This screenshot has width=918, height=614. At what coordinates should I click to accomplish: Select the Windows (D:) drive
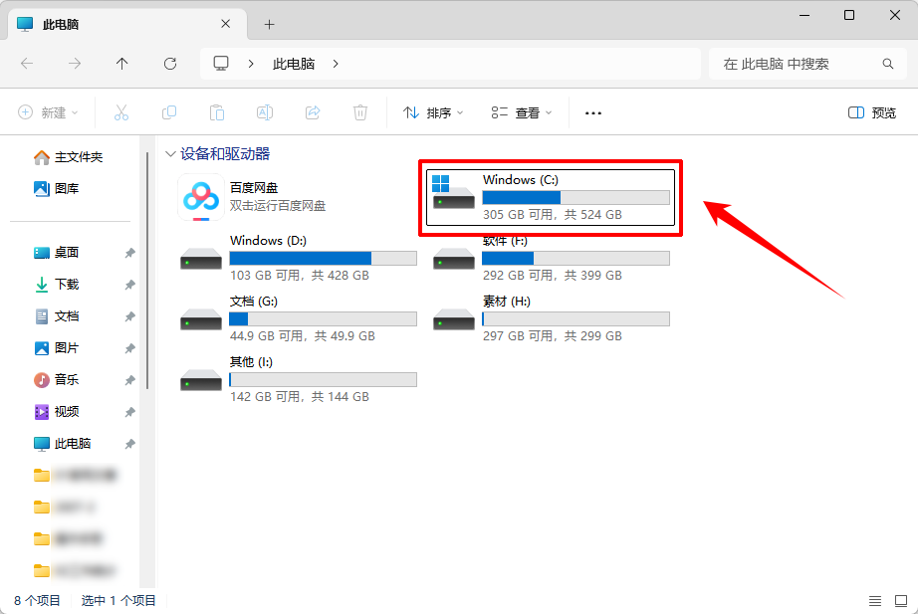click(299, 258)
